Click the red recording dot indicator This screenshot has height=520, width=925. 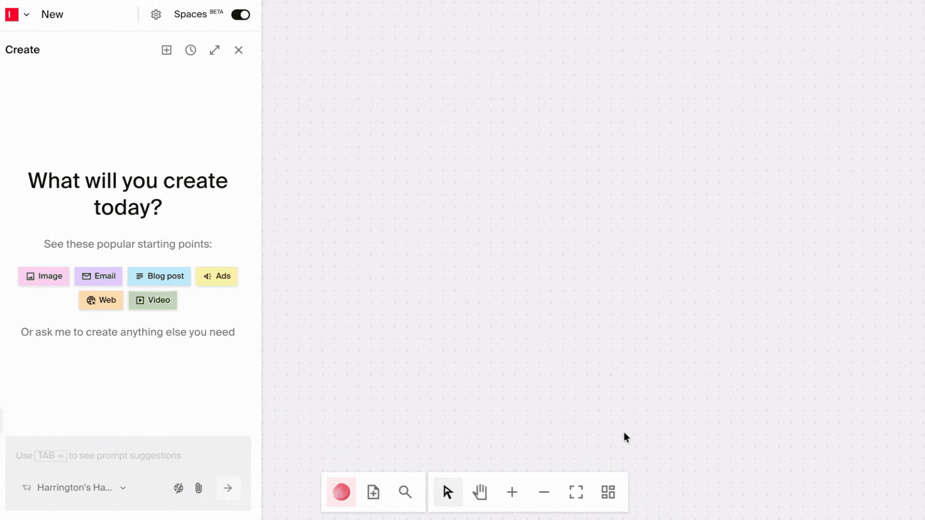(341, 492)
